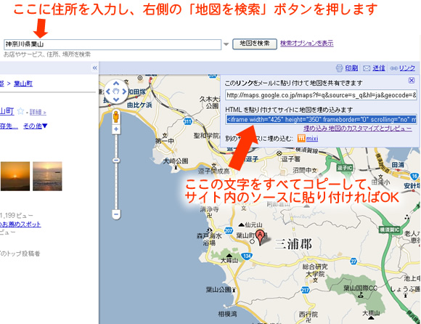The width and height of the screenshot is (421, 324).
Task: Open the リンク share link
Action: pos(407,68)
